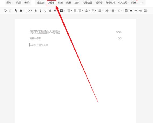Insert a 投票 poll
This screenshot has height=123, width=153.
click(69, 3)
